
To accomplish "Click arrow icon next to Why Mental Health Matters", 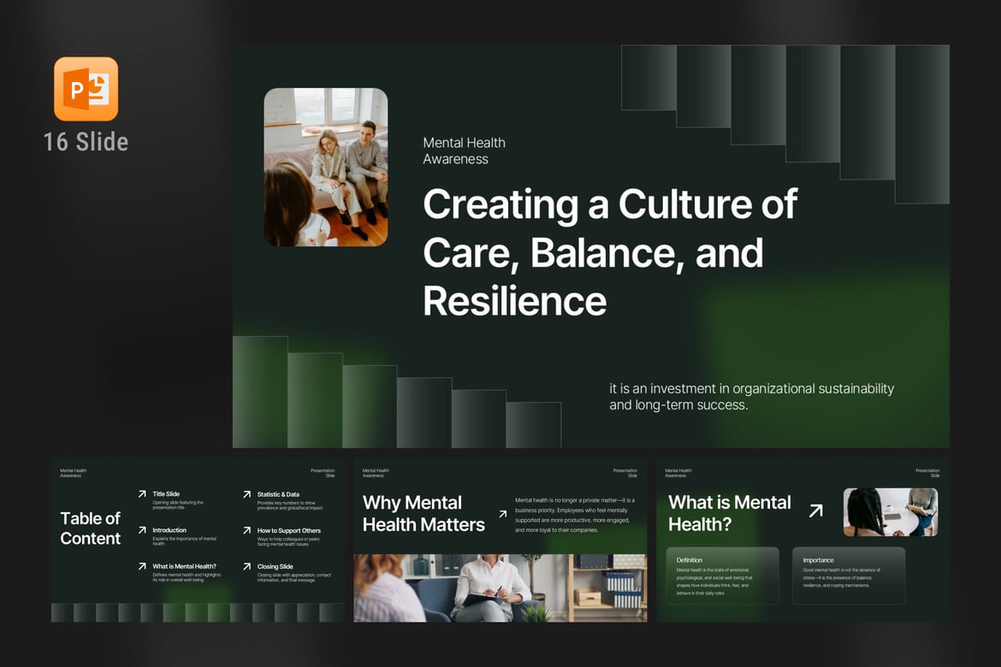I will pos(503,514).
